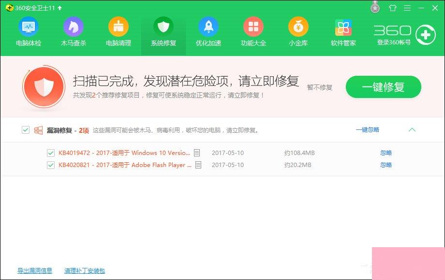Image resolution: width=445 pixels, height=280 pixels.
Task: Uncheck the KB4019472 patch checkbox
Action: [x=51, y=153]
